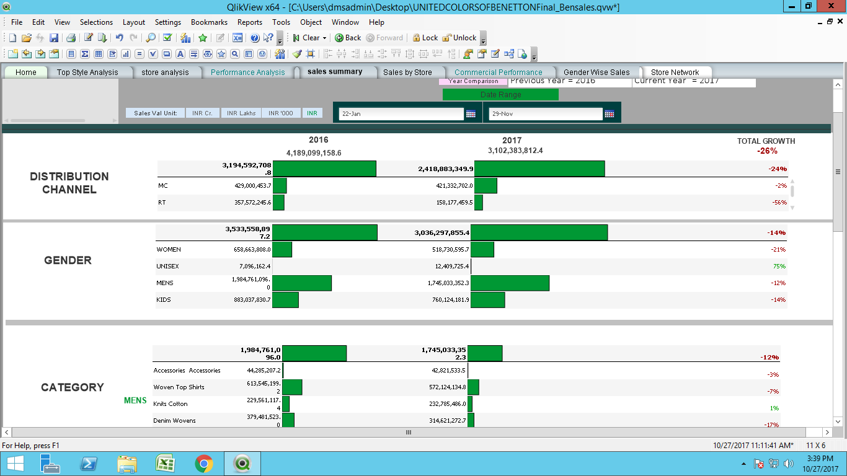Create a List Box object
Viewport: 847px width, 476px height.
click(x=71, y=54)
